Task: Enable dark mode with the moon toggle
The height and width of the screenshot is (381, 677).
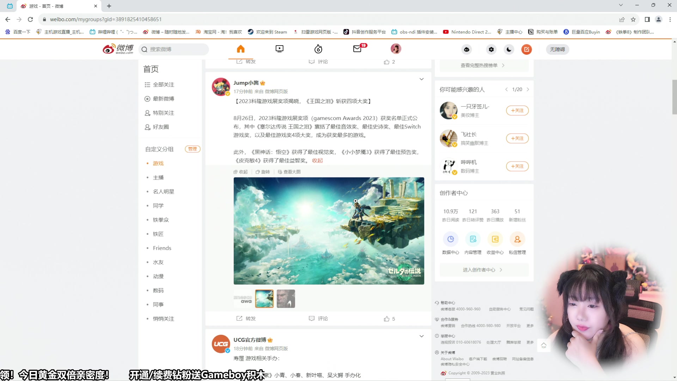Action: click(x=508, y=49)
